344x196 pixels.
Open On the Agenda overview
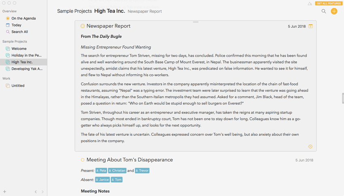[x=23, y=18]
